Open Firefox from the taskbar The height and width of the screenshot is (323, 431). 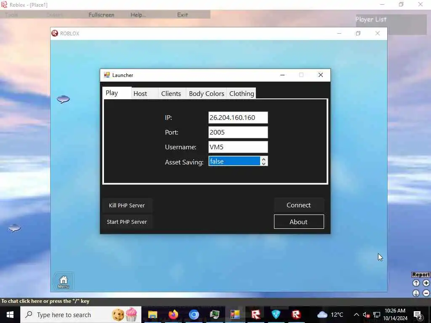(x=173, y=315)
